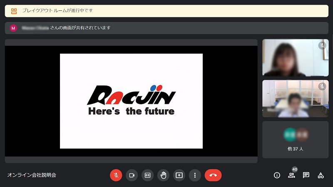Click the breakout rooms in-progress banner
The width and height of the screenshot is (333, 187).
pos(166,11)
